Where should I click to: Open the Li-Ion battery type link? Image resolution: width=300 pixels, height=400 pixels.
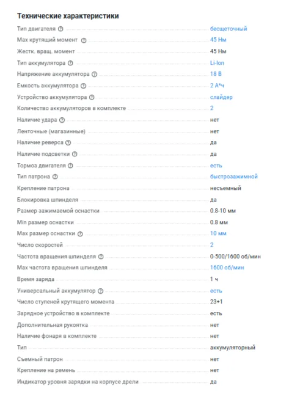(217, 63)
